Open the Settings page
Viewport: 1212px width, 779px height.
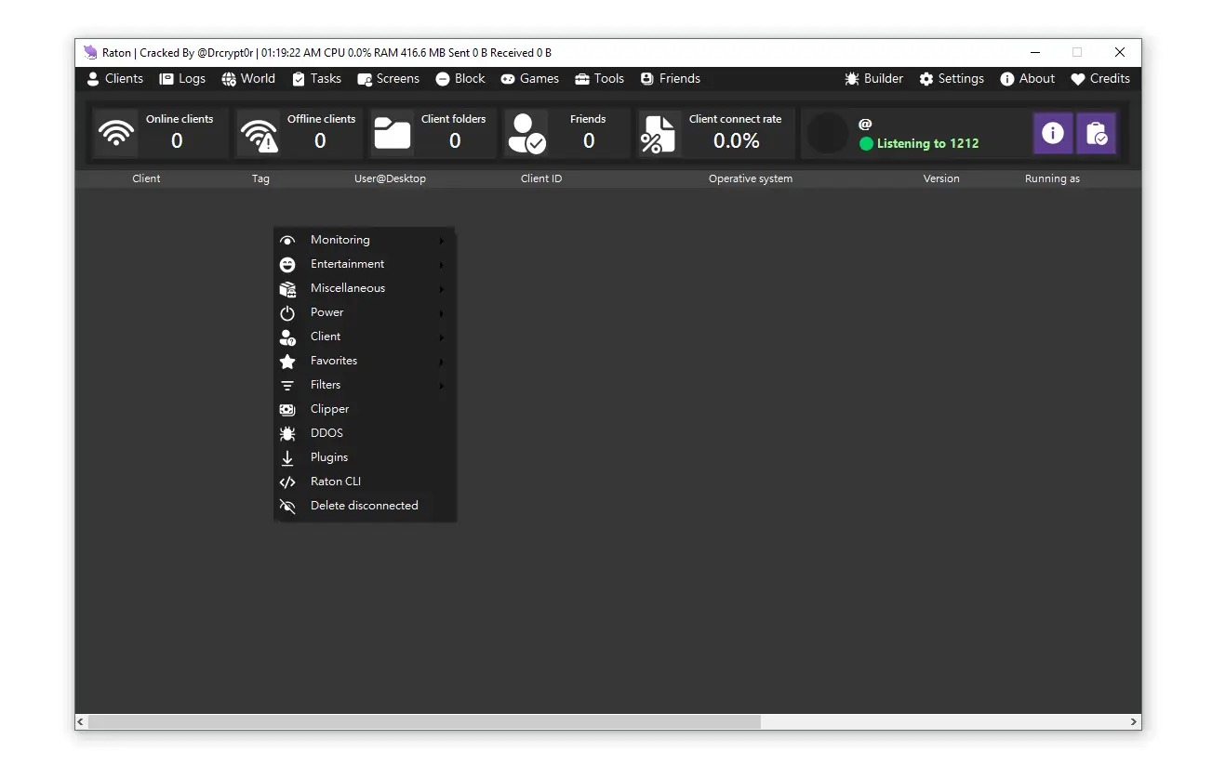(952, 79)
